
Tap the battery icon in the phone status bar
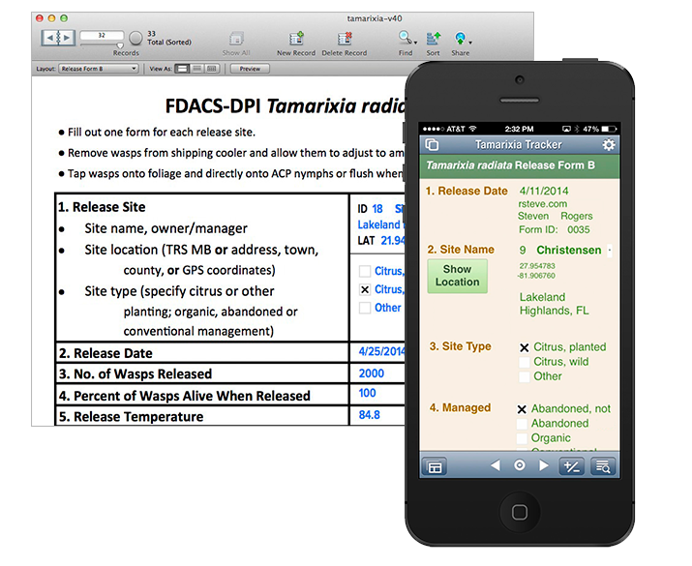609,129
